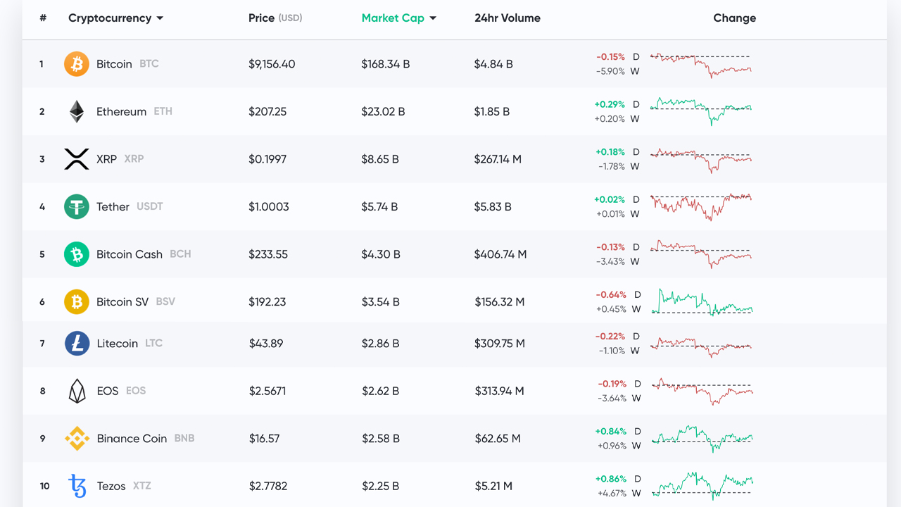Click the # rank column header
Image resolution: width=901 pixels, height=507 pixels.
tap(43, 18)
